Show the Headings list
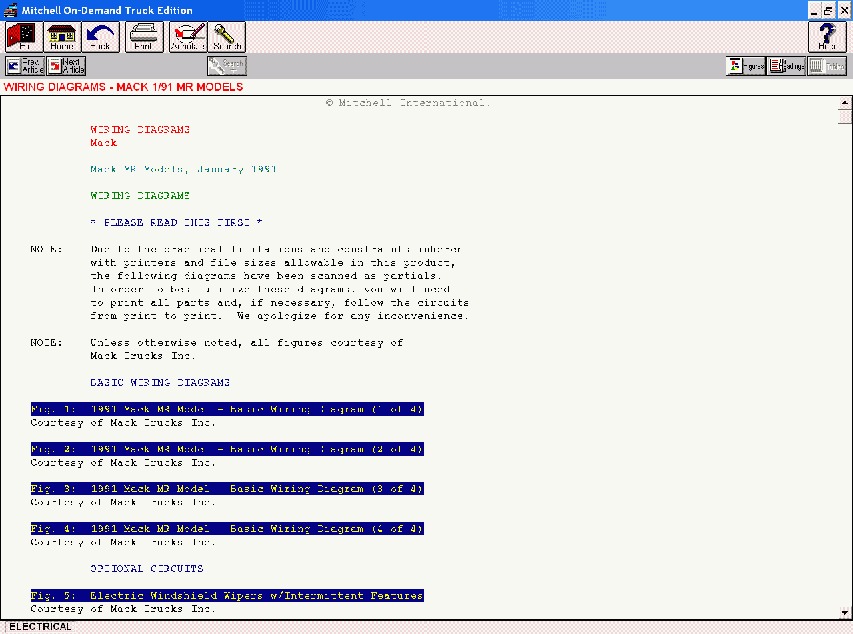The width and height of the screenshot is (853, 634). pos(786,66)
